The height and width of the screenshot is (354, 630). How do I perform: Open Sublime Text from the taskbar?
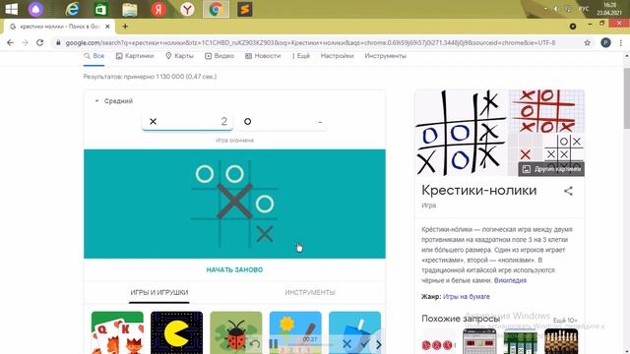pos(245,9)
